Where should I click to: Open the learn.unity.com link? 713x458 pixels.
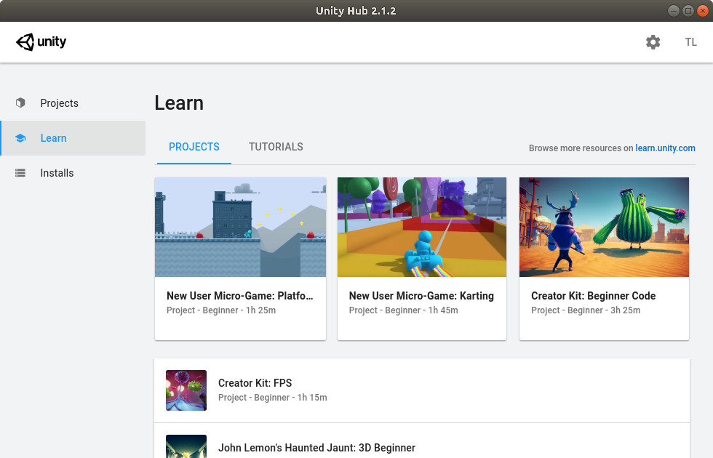(665, 148)
